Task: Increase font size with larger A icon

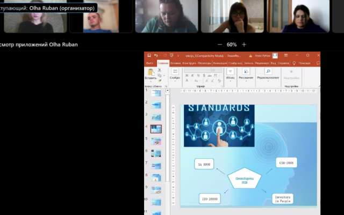Action: pyautogui.click(x=206, y=81)
